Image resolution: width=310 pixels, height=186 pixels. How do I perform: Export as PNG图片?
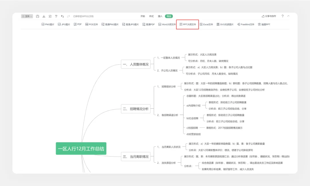[48, 25]
